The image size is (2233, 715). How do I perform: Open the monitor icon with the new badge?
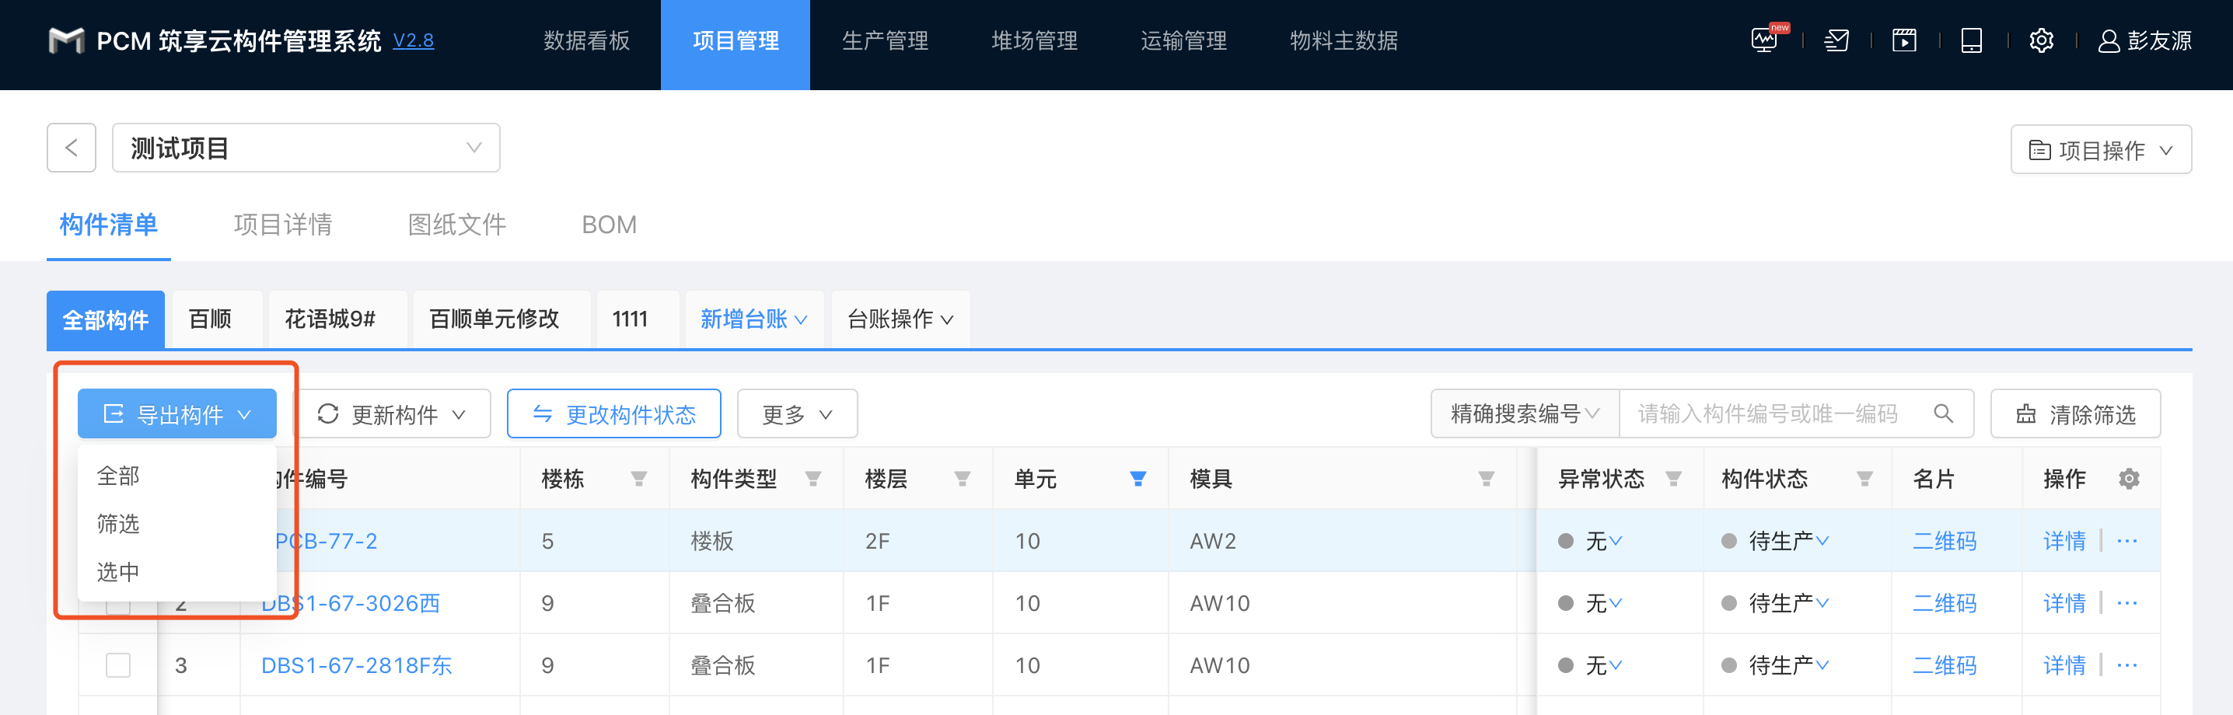point(1765,40)
